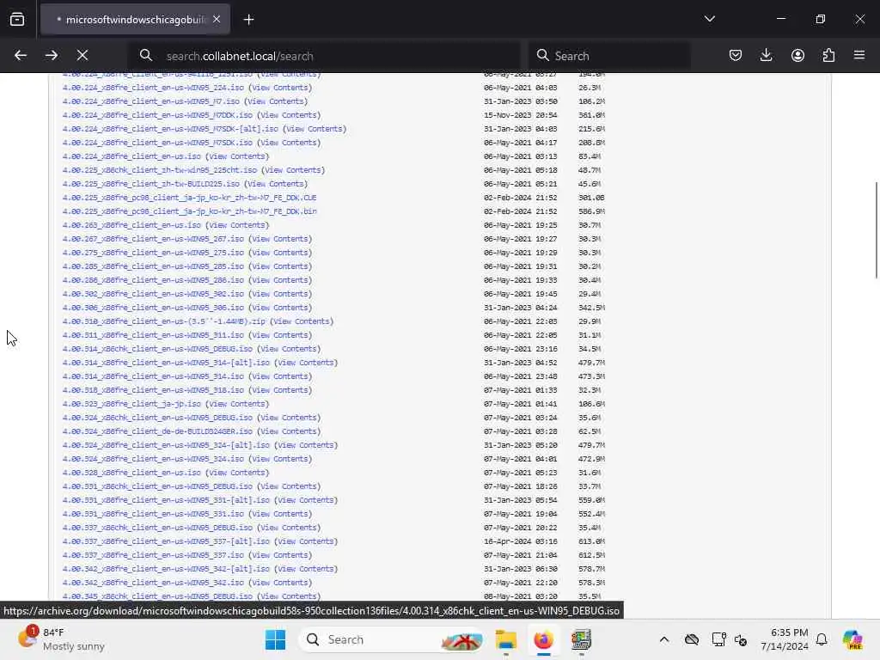The width and height of the screenshot is (880, 660).
Task: View Contents of WIN95_302.iso
Action: (x=280, y=294)
